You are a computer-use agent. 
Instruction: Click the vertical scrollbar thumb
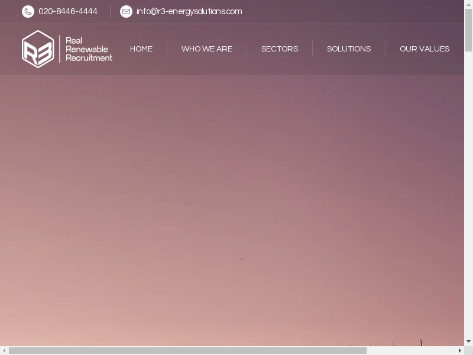click(x=468, y=30)
